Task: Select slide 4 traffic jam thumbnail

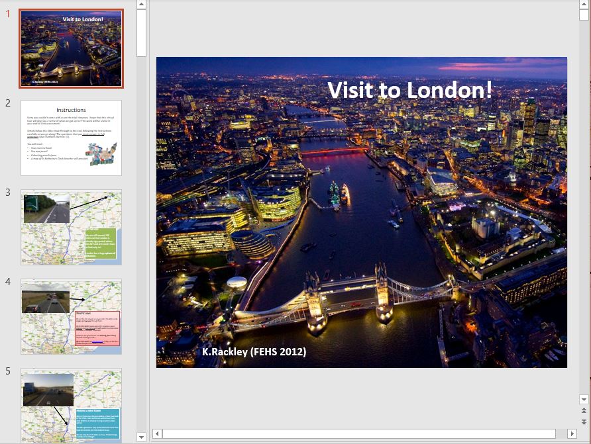Action: 71,316
